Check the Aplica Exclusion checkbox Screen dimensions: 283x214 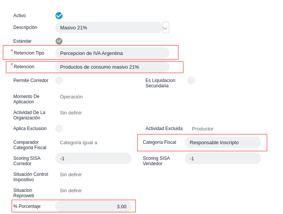click(x=59, y=129)
